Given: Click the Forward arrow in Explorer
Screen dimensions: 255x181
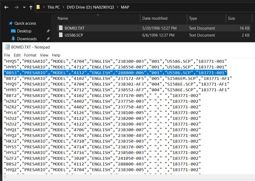Looking at the screenshot, I should [16, 7].
